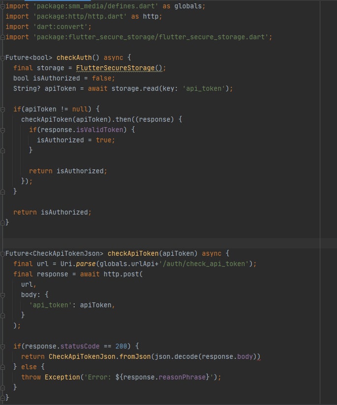Click .then after checkApiToken(apiToken)

pos(121,119)
